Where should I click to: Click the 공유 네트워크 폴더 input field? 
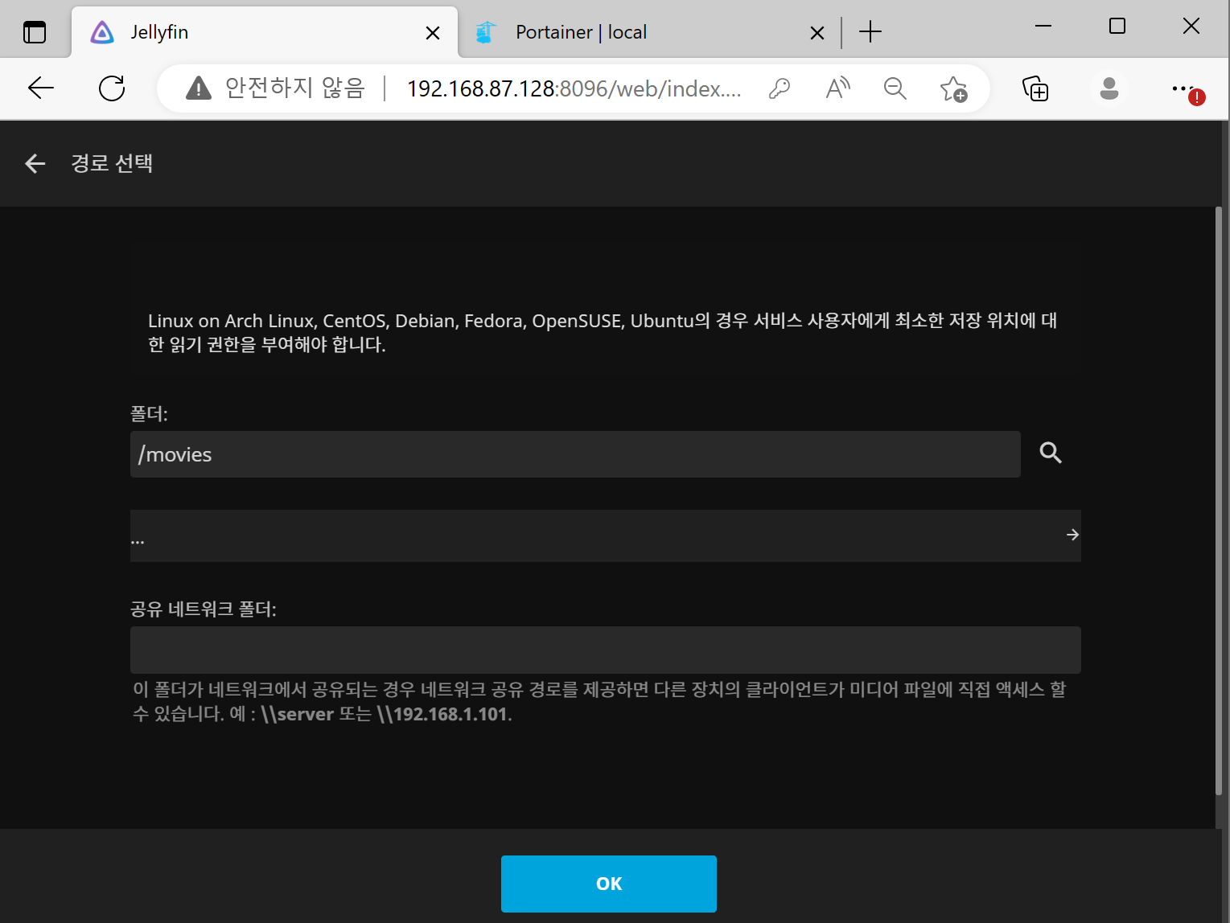point(606,650)
